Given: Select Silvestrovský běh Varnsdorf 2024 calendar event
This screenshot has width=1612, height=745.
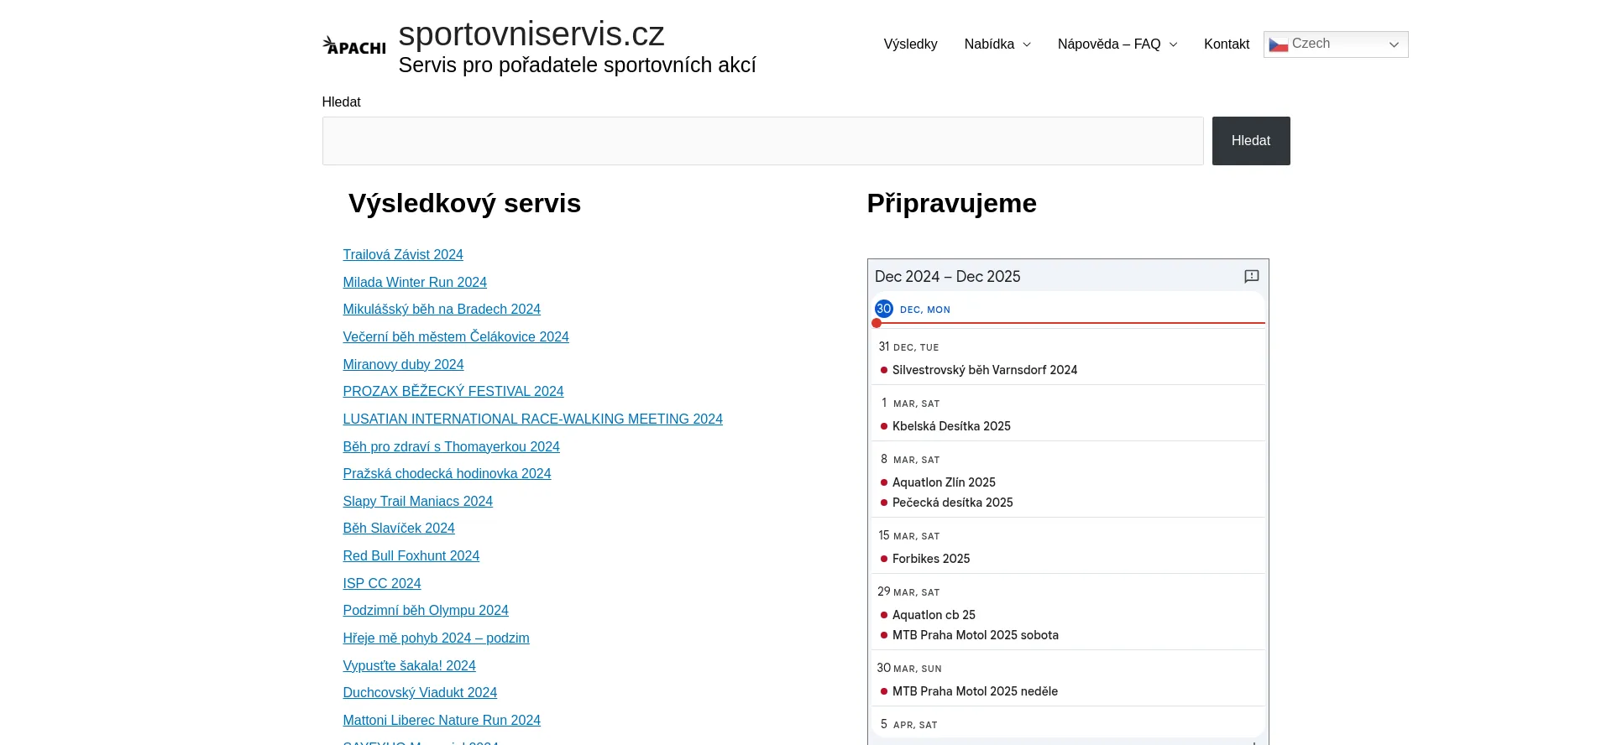Looking at the screenshot, I should (x=985, y=370).
